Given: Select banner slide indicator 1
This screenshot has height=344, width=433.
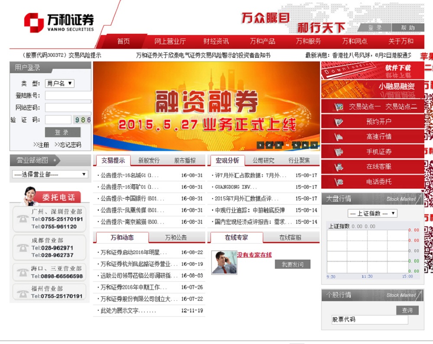Looking at the screenshot, I should tap(260, 145).
